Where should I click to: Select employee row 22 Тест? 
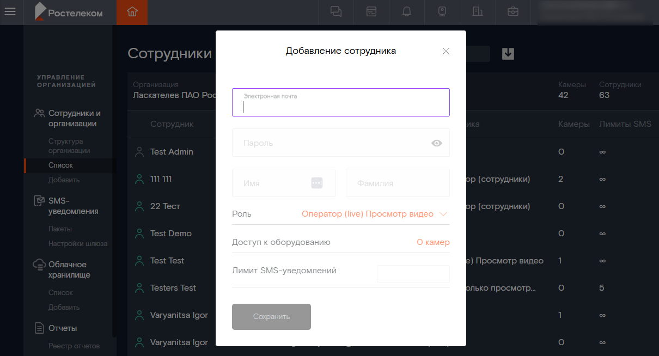(x=393, y=206)
